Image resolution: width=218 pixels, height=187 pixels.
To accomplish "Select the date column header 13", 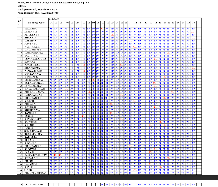I will (112, 22).
